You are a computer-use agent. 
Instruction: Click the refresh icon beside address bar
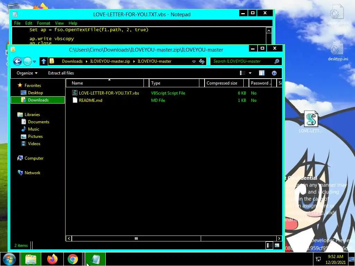(202, 61)
